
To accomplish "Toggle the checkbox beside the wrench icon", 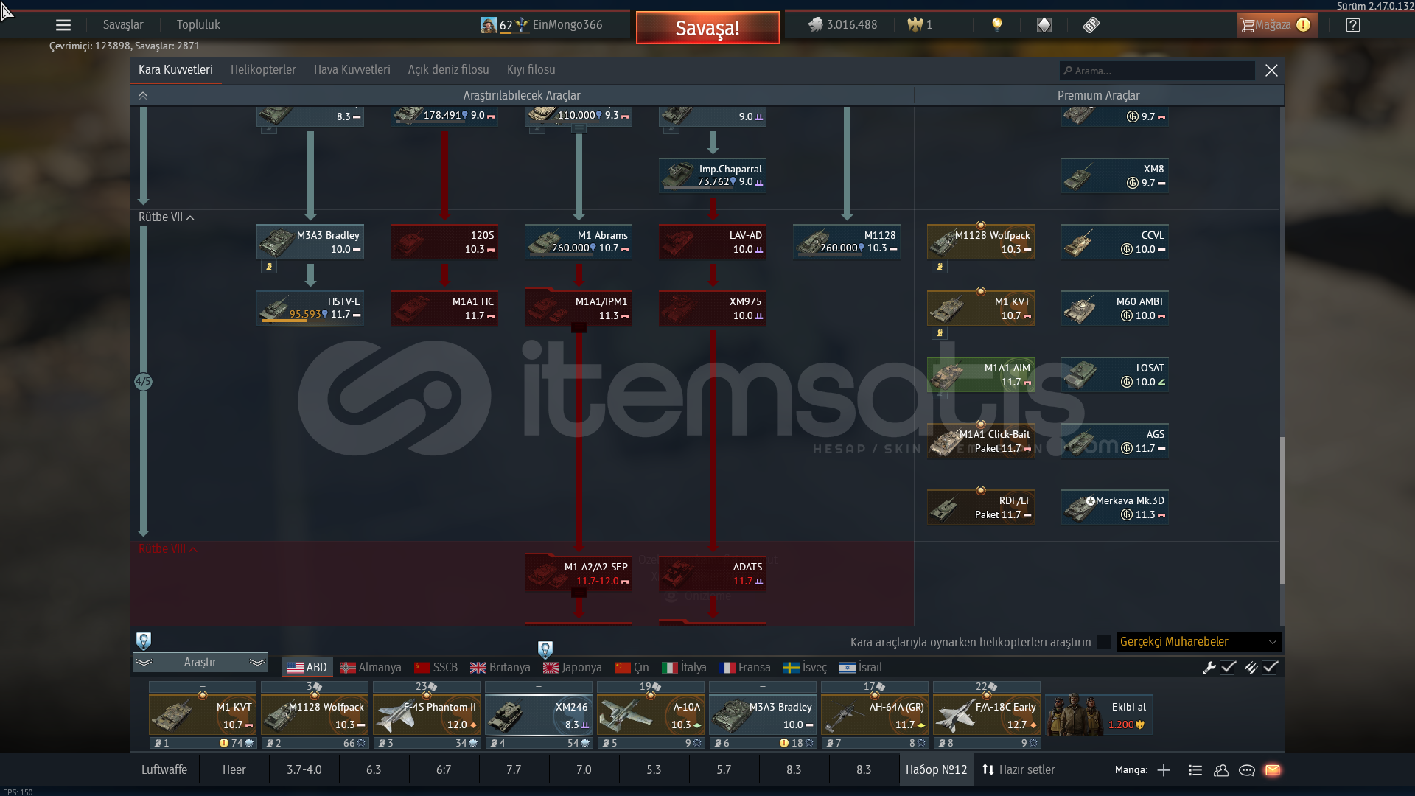I will tap(1228, 668).
